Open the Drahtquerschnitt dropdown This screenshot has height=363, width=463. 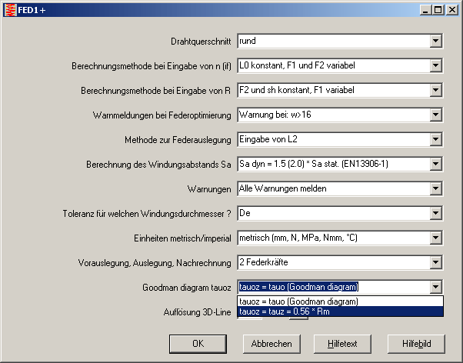coord(436,41)
